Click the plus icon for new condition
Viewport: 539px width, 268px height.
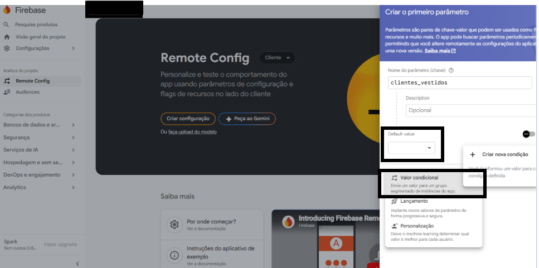coord(473,155)
